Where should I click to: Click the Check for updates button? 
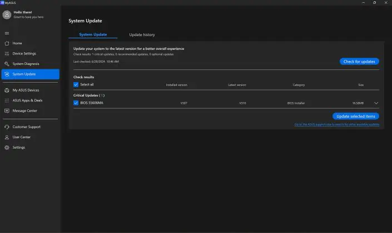coord(359,62)
